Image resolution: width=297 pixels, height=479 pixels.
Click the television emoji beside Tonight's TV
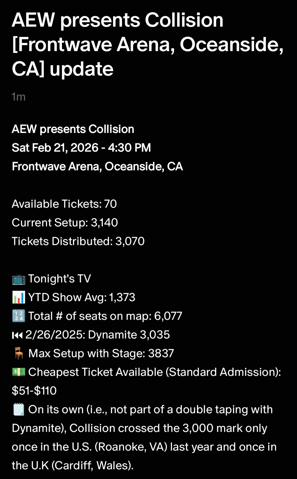pyautogui.click(x=18, y=279)
